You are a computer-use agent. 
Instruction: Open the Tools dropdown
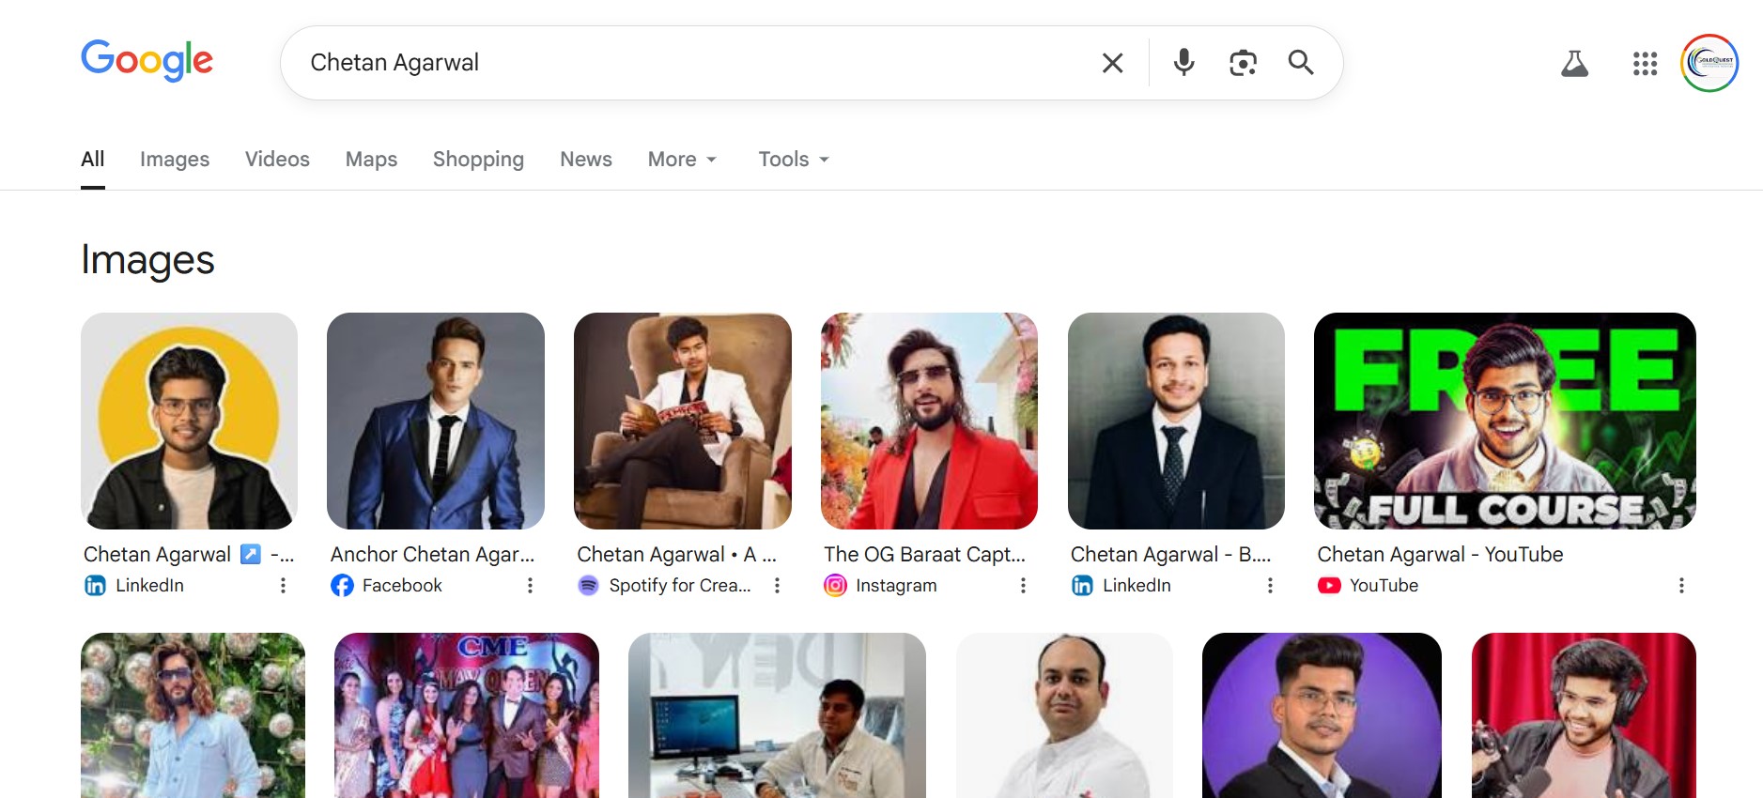coord(794,160)
